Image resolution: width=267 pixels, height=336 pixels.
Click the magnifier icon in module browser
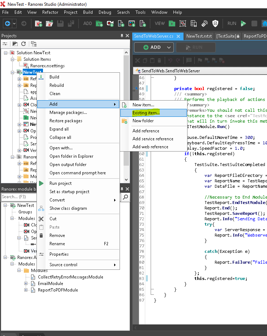(x=125, y=197)
